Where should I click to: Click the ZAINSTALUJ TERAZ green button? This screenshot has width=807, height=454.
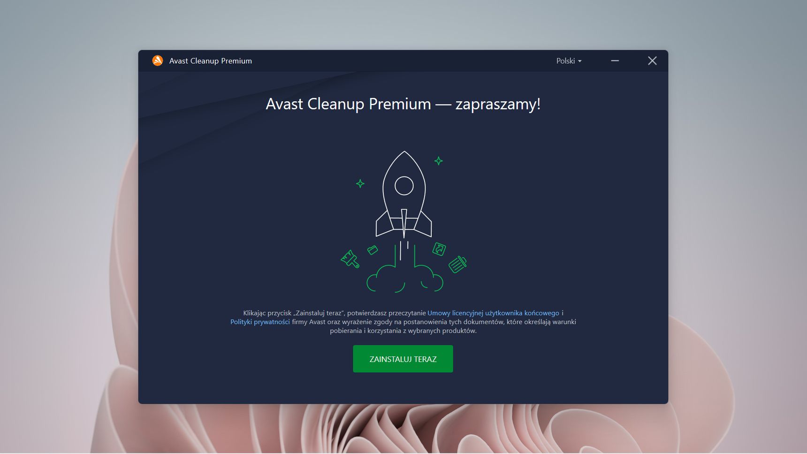(403, 359)
